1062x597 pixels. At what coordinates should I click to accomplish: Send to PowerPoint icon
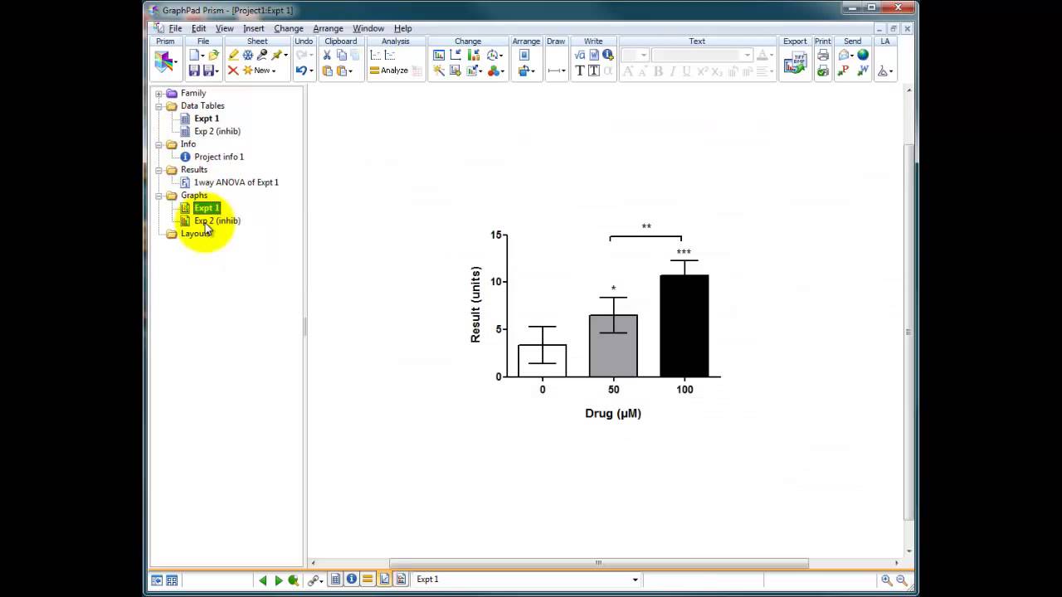pos(845,70)
